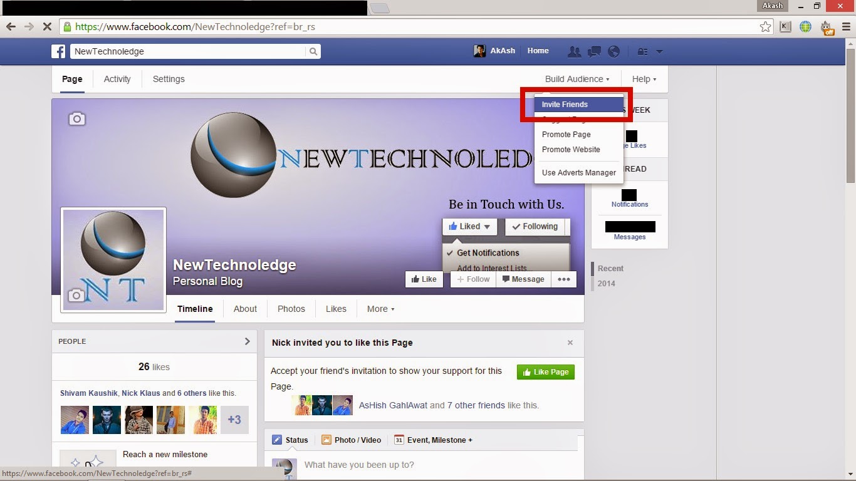Open the +3 more likers thumbnail
The image size is (856, 481).
pos(234,420)
